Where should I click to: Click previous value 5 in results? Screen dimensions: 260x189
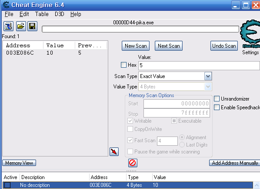click(80, 53)
